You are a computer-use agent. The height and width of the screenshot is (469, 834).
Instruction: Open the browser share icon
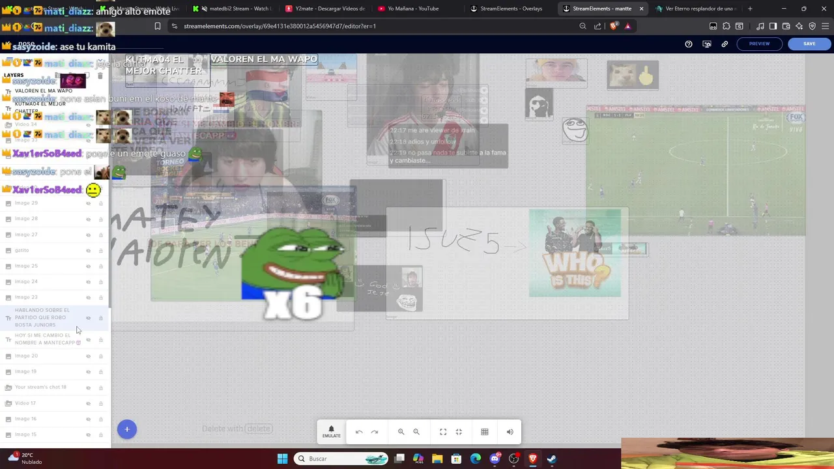coord(598,26)
